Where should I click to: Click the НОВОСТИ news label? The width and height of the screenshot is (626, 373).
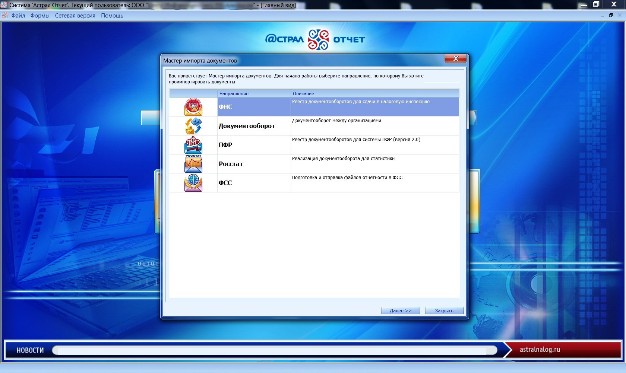coord(30,350)
